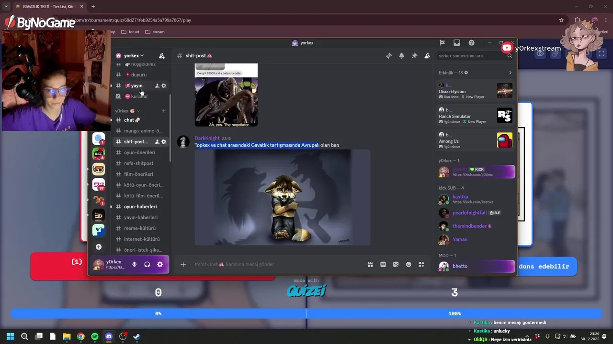Open Among Us activity card
The width and height of the screenshot is (613, 344).
(x=476, y=140)
